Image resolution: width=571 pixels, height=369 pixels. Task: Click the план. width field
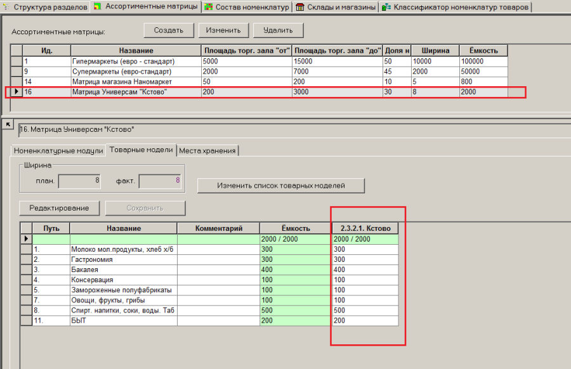[x=79, y=181]
